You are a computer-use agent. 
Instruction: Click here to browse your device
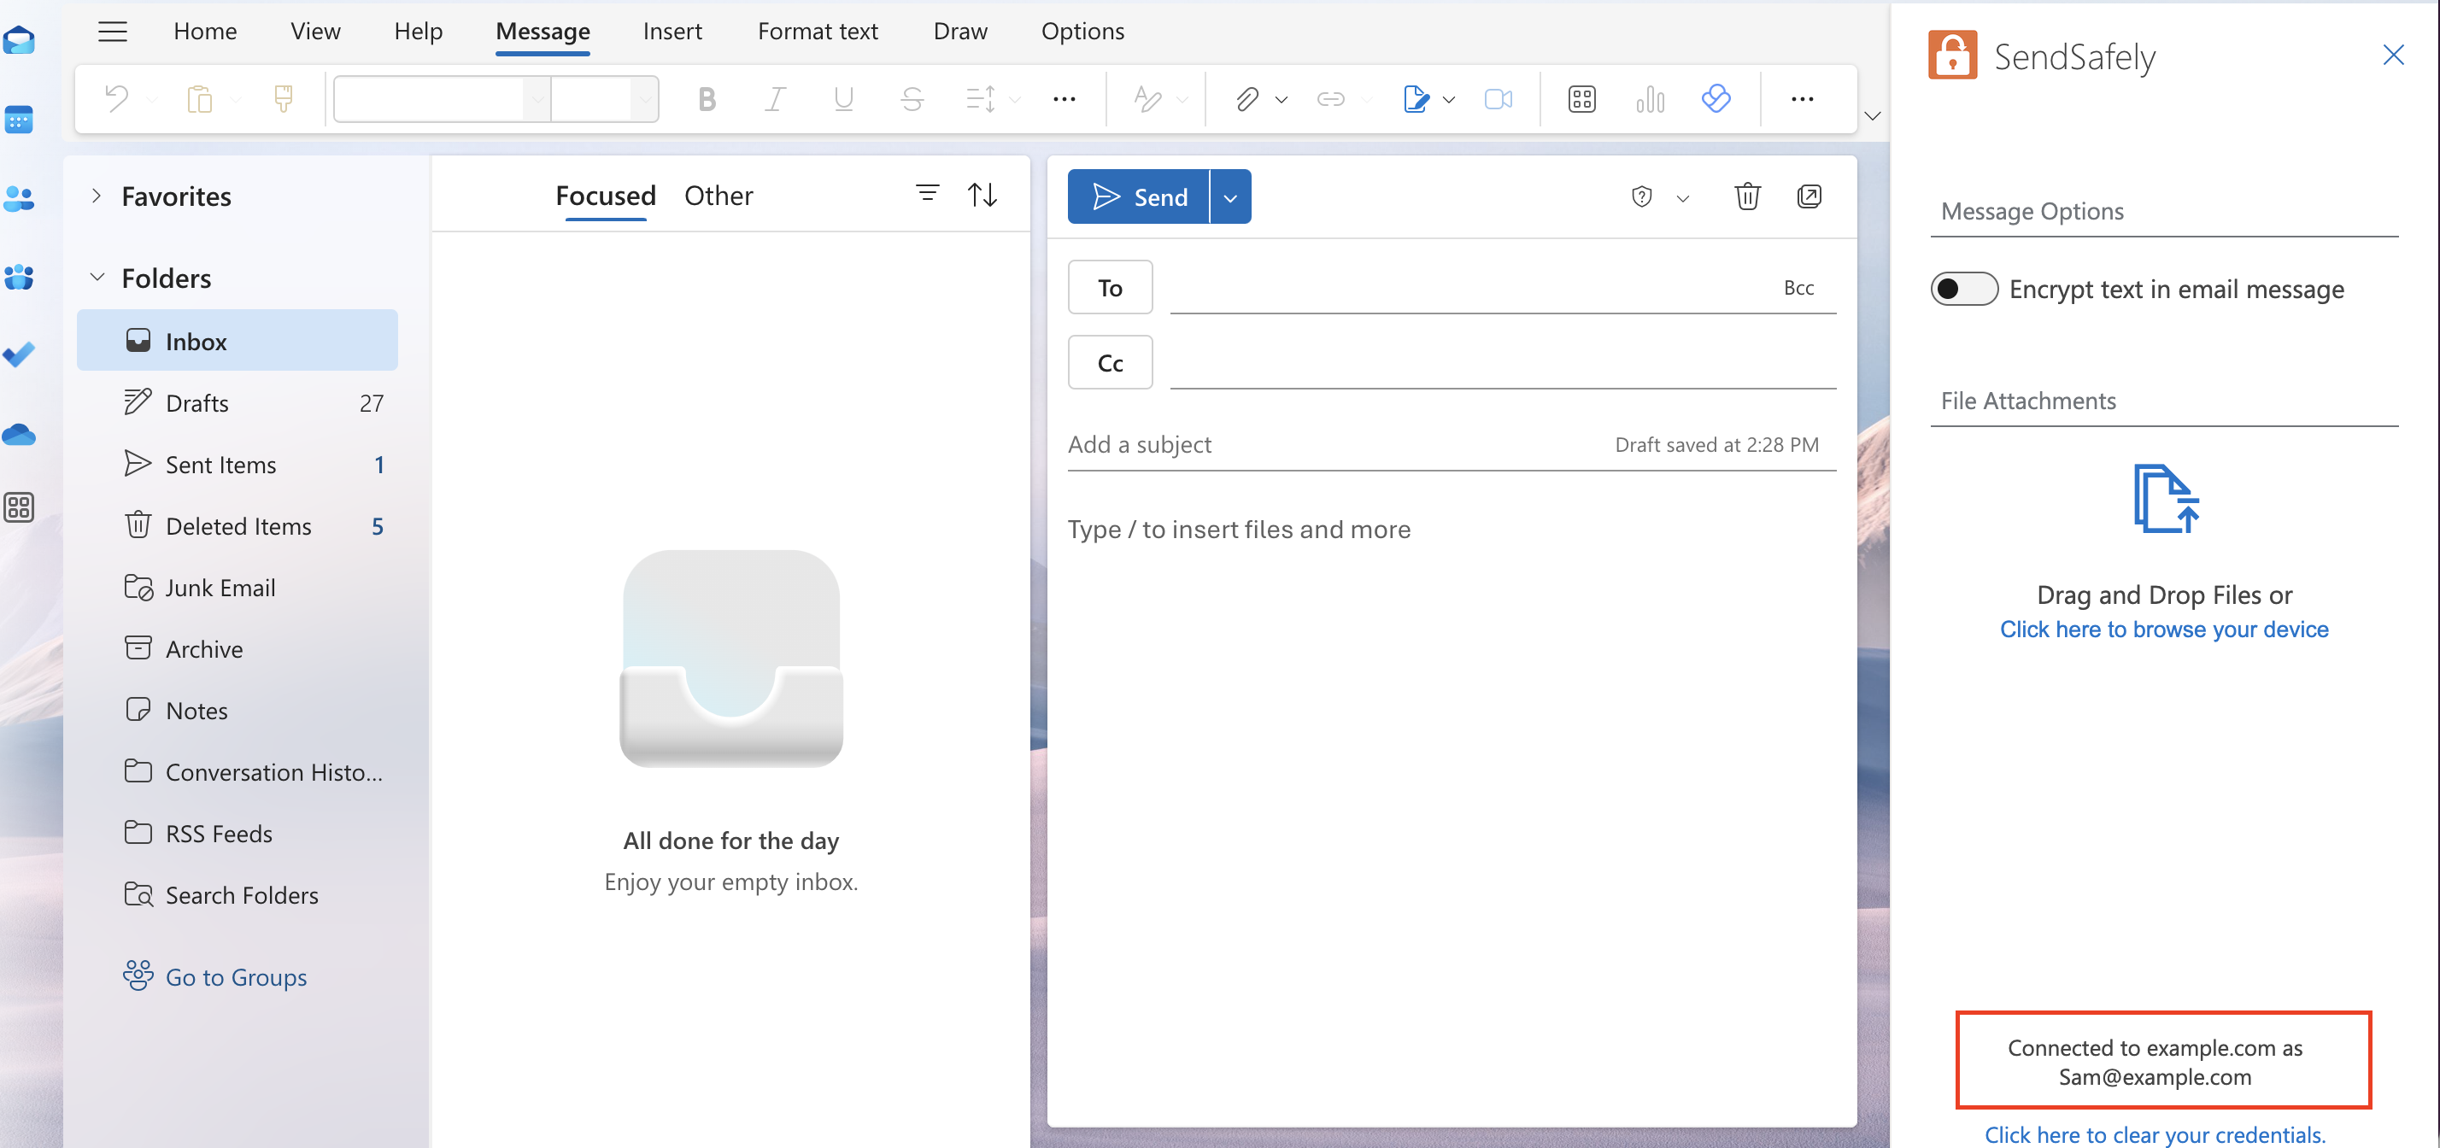(2165, 629)
